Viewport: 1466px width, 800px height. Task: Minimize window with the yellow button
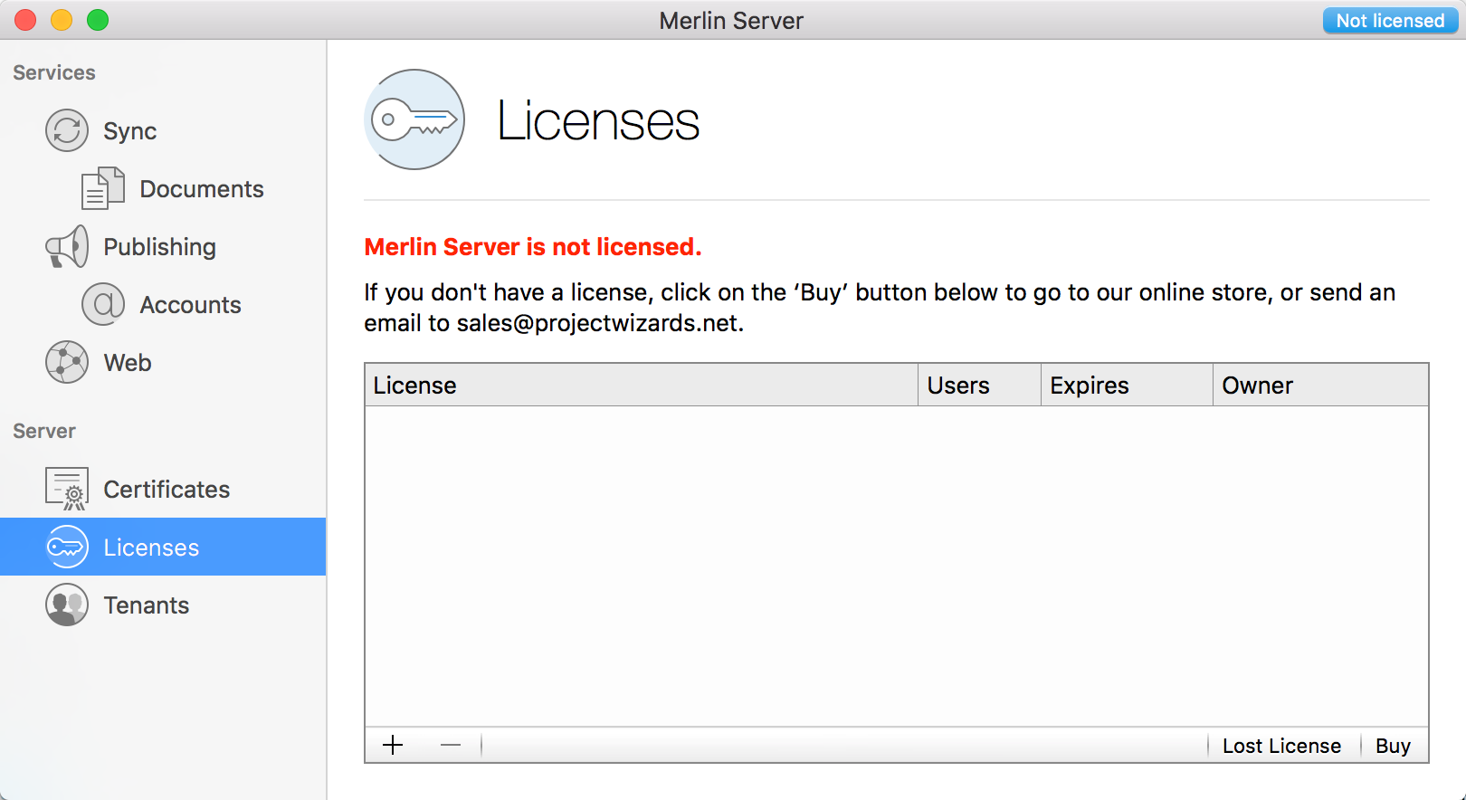[x=62, y=20]
